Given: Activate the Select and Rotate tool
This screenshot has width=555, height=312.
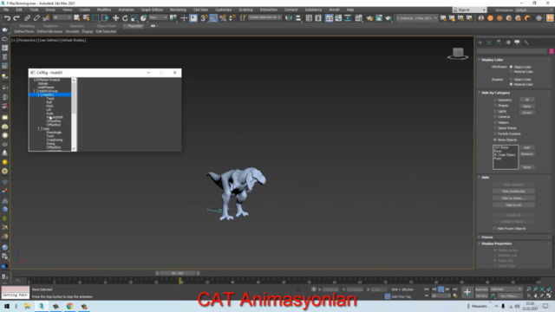Looking at the screenshot, I should tap(125, 18).
